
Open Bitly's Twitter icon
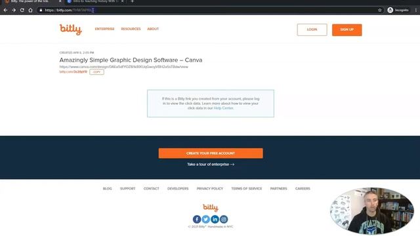pyautogui.click(x=205, y=219)
